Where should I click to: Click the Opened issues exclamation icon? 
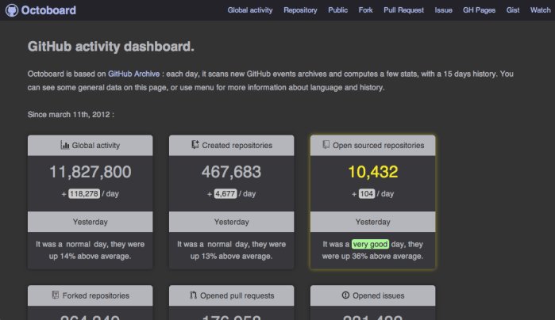click(345, 295)
